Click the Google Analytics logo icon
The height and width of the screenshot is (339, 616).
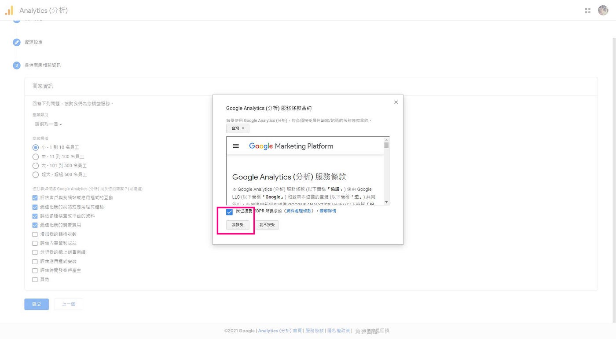(9, 10)
